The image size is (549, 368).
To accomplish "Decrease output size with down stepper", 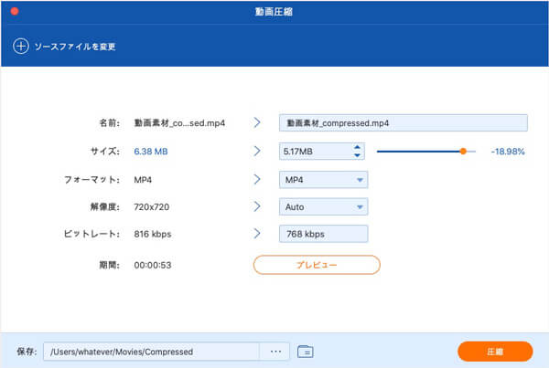I will 358,155.
